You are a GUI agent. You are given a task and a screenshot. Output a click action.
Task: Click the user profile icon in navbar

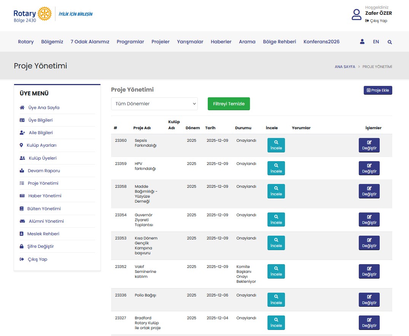click(x=362, y=42)
